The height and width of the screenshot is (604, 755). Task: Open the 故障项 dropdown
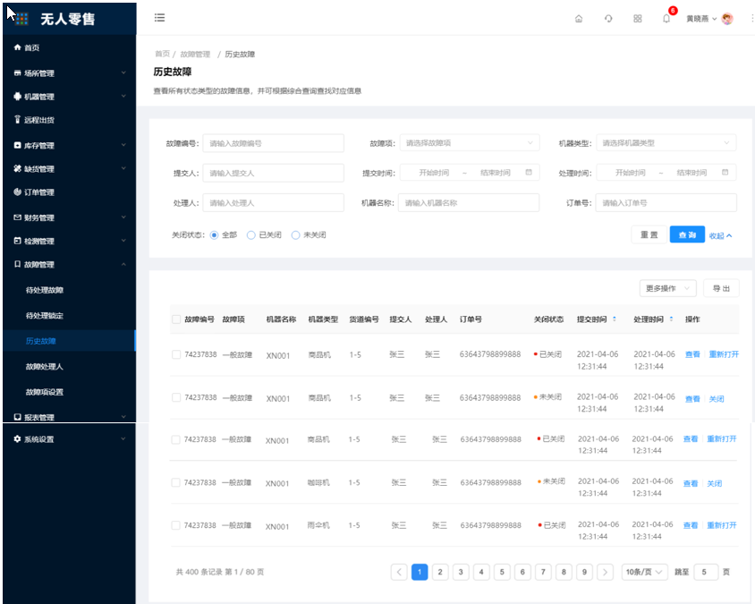[x=469, y=143]
